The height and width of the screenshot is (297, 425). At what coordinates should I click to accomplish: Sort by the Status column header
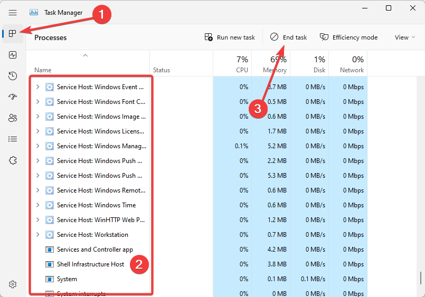(x=162, y=70)
